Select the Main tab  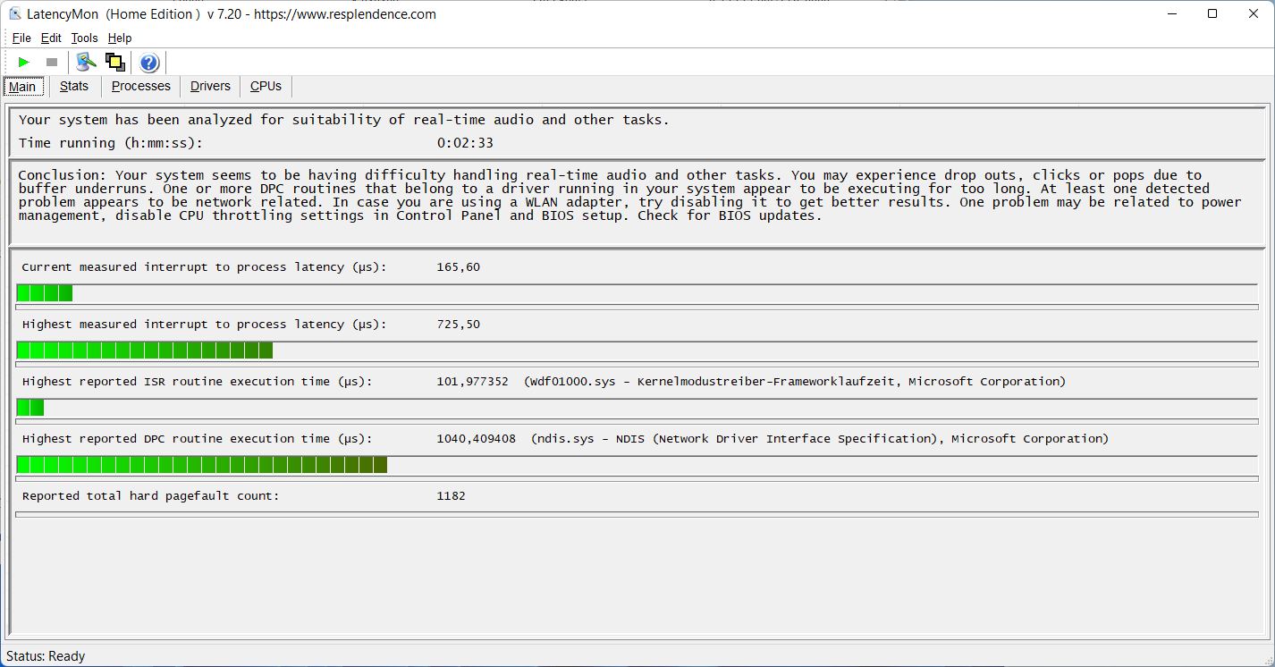pos(22,87)
